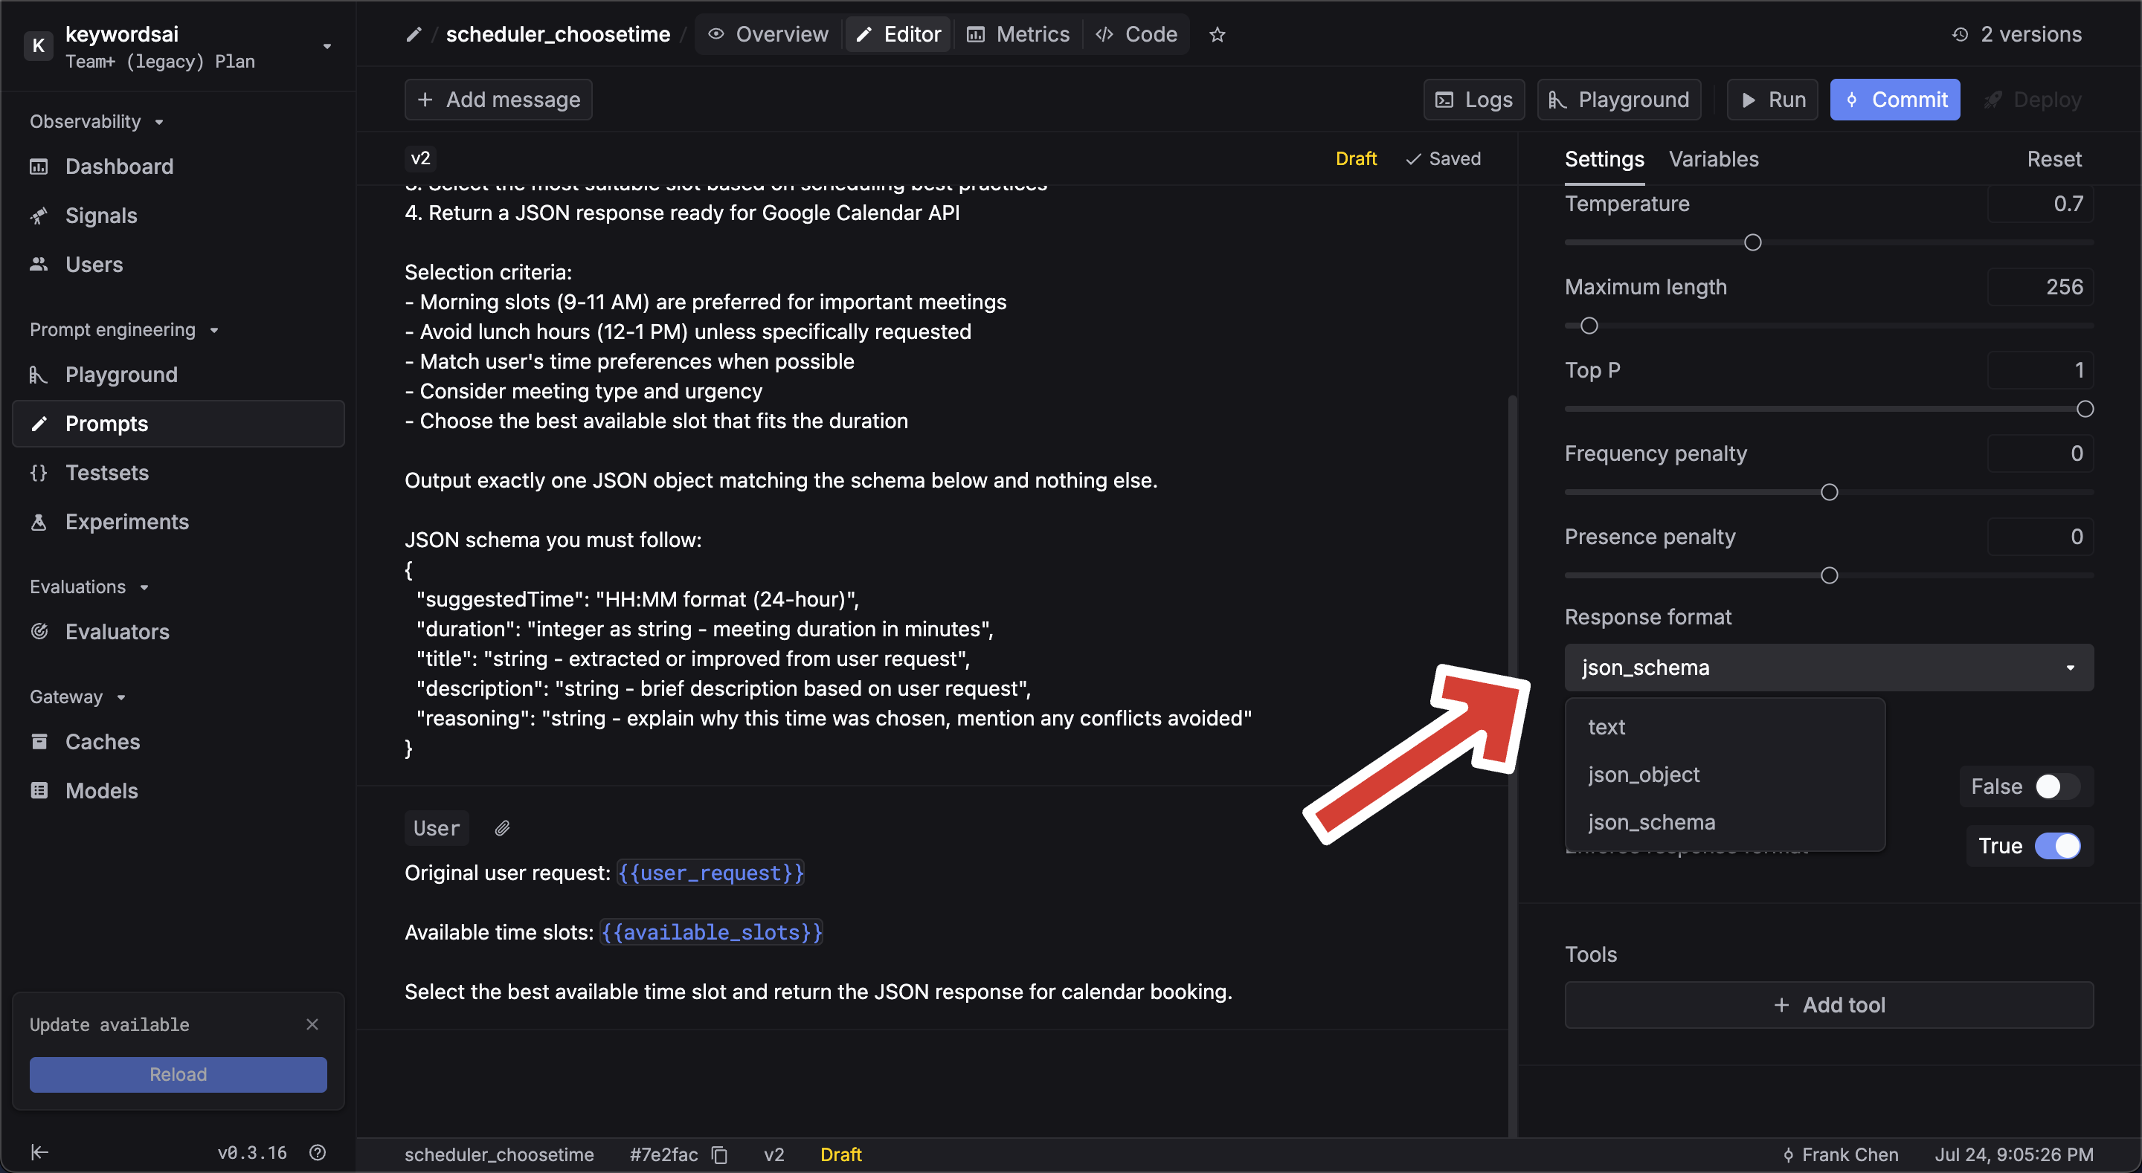Viewport: 2142px width, 1173px height.
Task: Switch to the Overview tab
Action: 768,34
